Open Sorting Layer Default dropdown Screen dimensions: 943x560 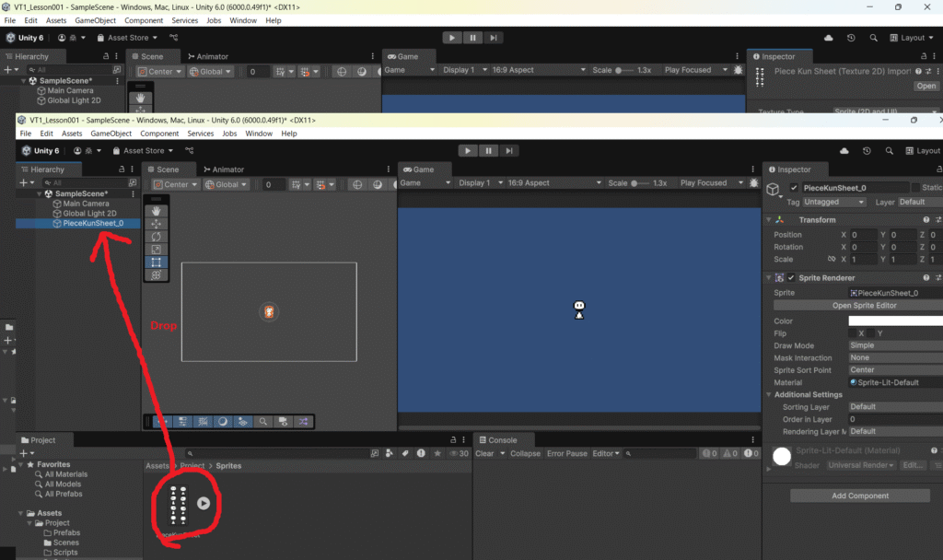pos(895,406)
